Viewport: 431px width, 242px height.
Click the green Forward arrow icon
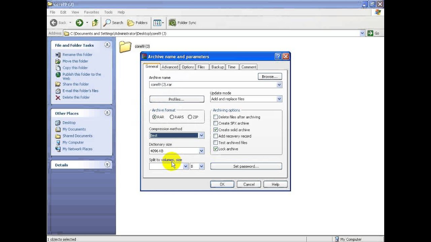pos(79,23)
